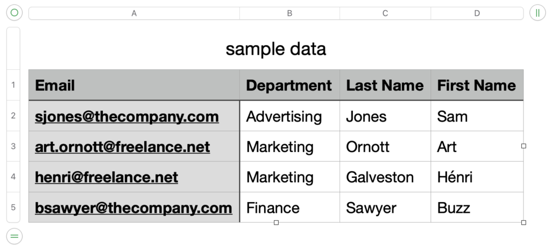Select column C header

point(385,13)
